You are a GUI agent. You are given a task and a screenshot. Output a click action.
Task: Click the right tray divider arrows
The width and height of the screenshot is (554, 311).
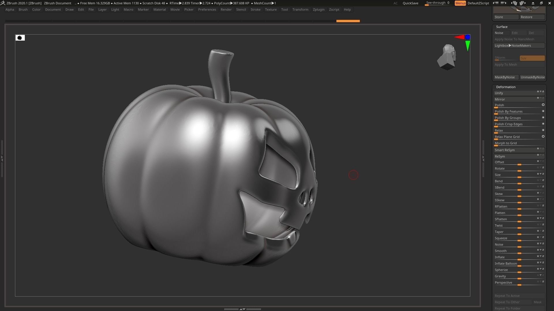(x=483, y=158)
